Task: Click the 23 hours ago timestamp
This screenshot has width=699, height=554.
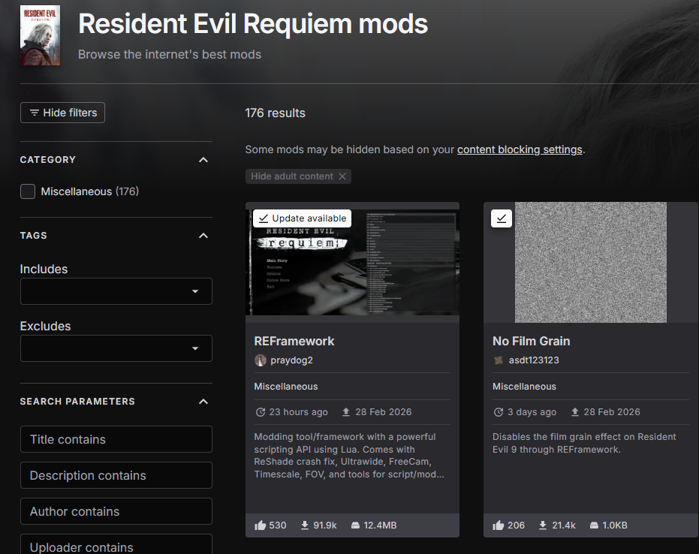Action: coord(298,412)
